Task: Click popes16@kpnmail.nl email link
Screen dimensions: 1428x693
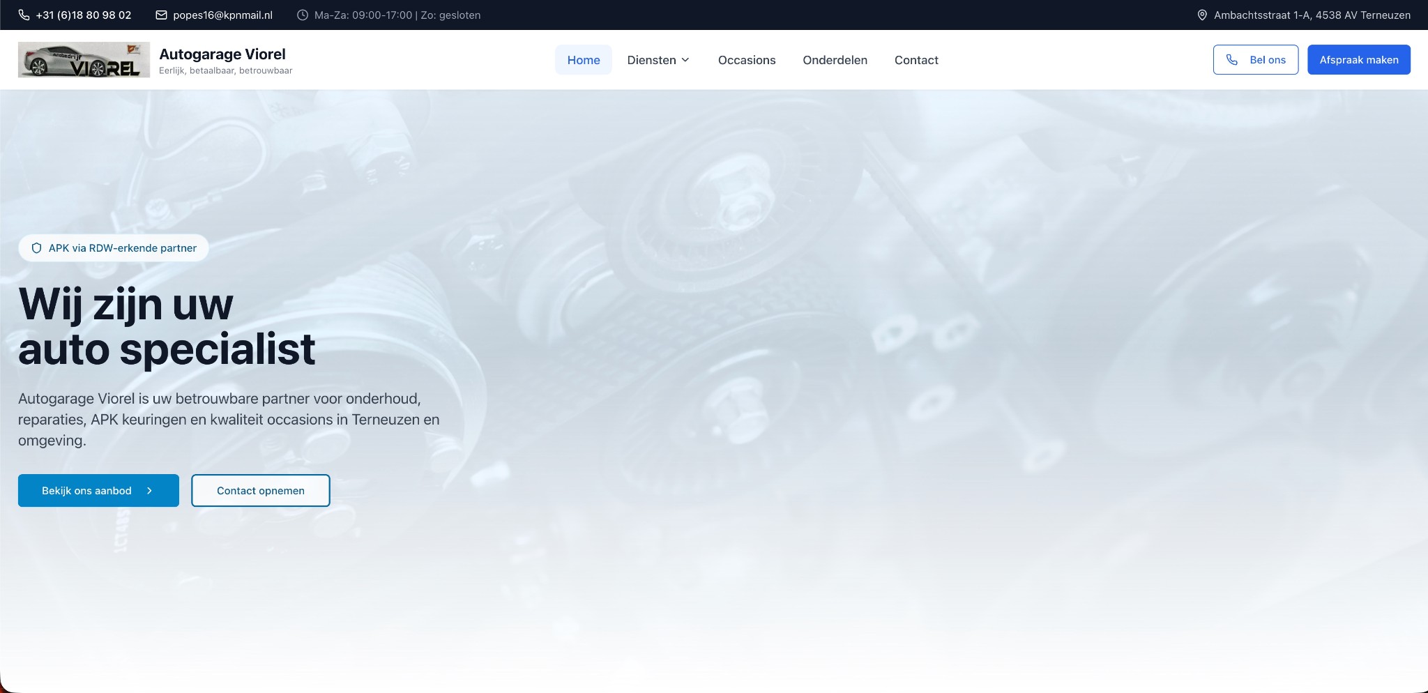Action: pyautogui.click(x=222, y=15)
